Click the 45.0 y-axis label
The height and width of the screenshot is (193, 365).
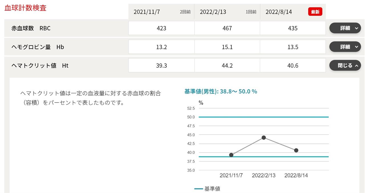coord(191,135)
